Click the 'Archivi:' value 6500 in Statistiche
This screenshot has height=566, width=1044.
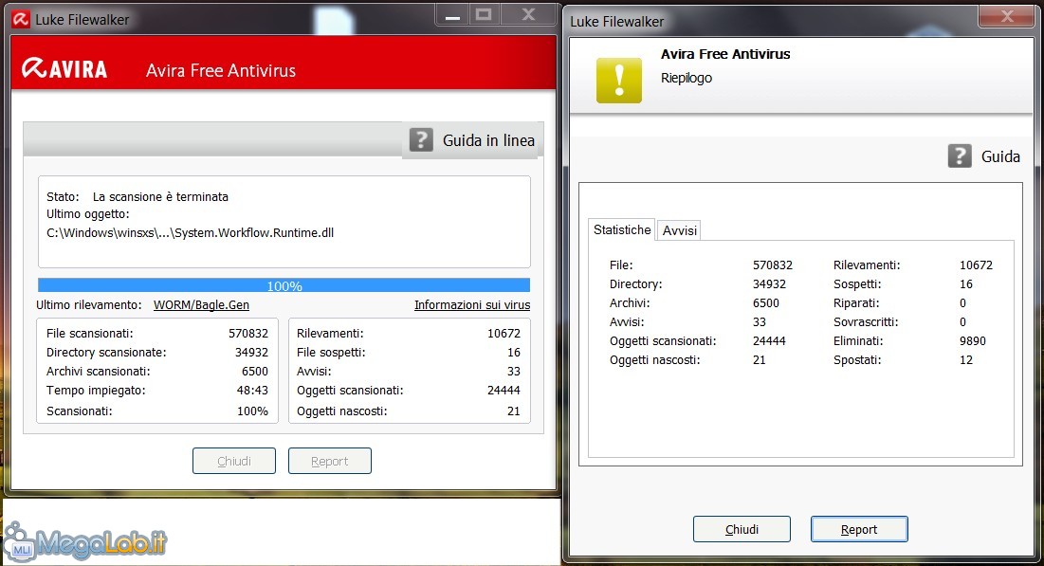point(766,303)
